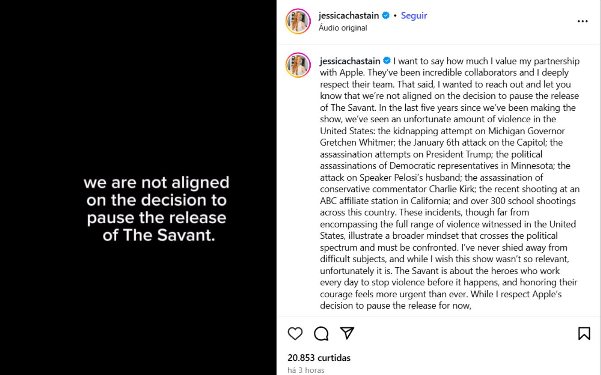
Task: Save the post with the bookmark icon
Action: [584, 334]
